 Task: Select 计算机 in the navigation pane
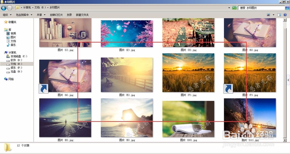point(10,53)
